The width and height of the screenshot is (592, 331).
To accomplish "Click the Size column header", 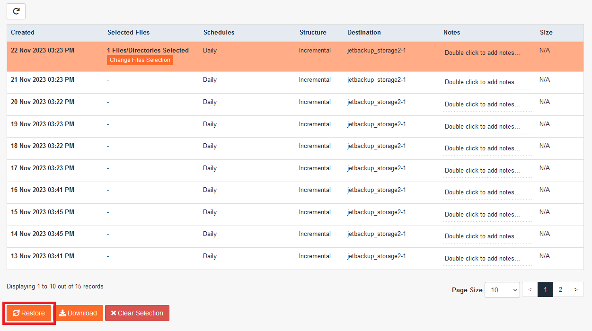I will coord(546,33).
